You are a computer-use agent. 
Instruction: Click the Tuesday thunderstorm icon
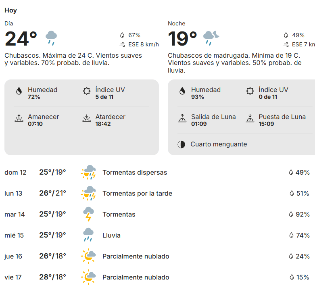pos(88,214)
